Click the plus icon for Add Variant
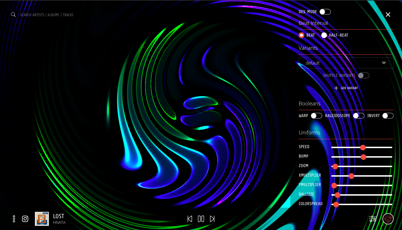This screenshot has width=402, height=230. 336,88
